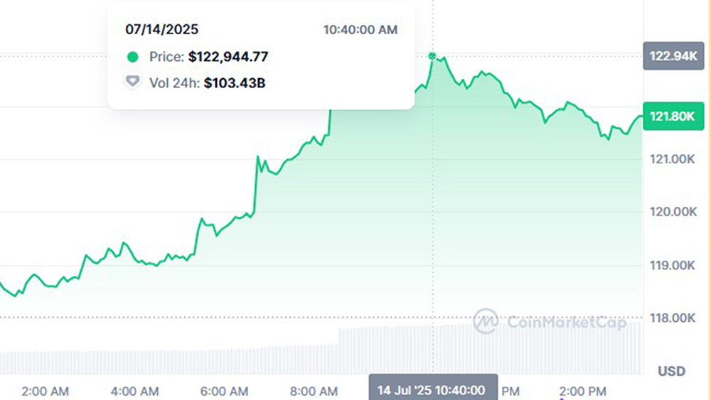711x400 pixels.
Task: Click the 120.00K price axis label
Action: point(673,212)
